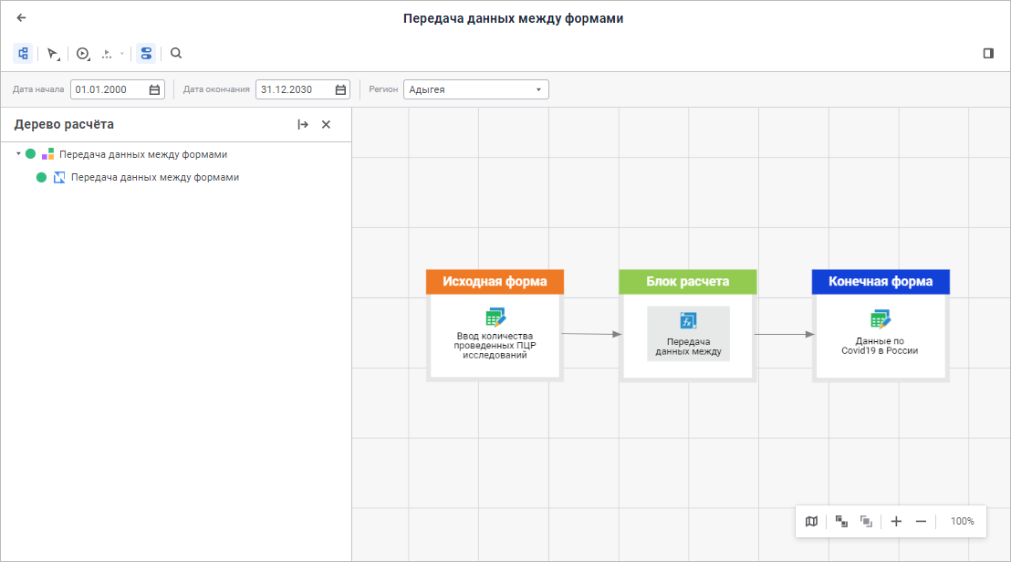1011x562 pixels.
Task: Click the zoom in plus button
Action: 896,522
